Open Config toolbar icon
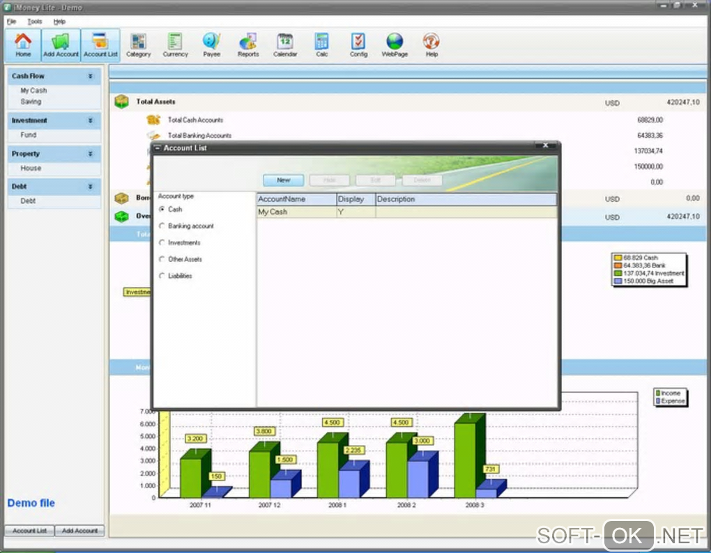The height and width of the screenshot is (553, 711). [x=358, y=45]
